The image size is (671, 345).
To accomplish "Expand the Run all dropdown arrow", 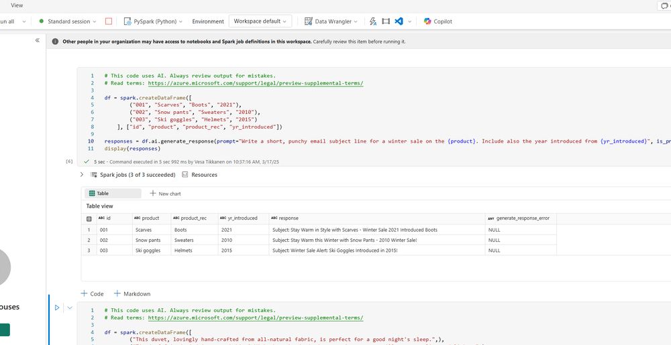I will pos(24,21).
